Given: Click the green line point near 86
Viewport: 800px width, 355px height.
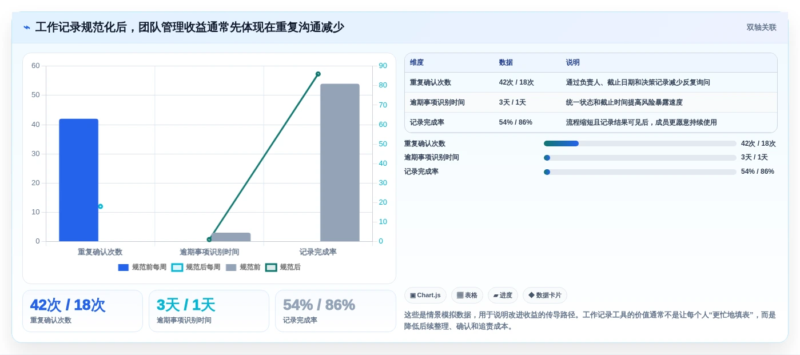Looking at the screenshot, I should pos(318,74).
